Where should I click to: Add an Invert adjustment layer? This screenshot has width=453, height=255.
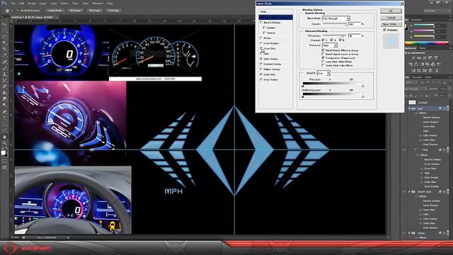click(413, 71)
